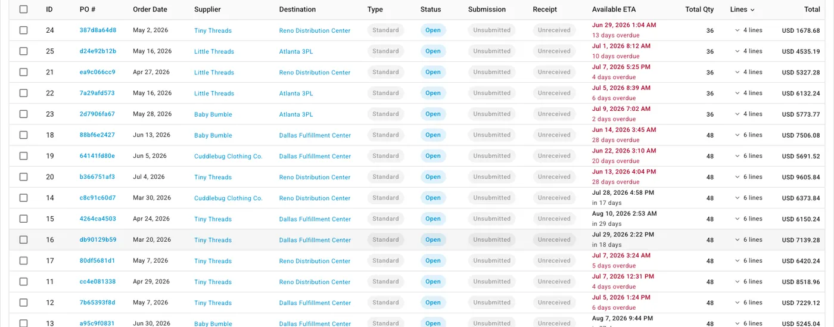Check the row for PO c8c91c60d7
This screenshot has width=834, height=327.
coord(23,198)
